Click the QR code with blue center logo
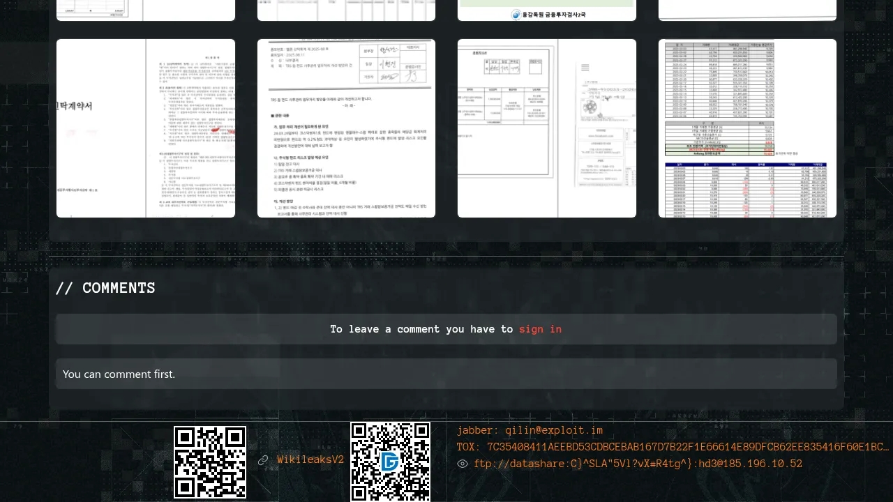Image resolution: width=893 pixels, height=502 pixels. [x=390, y=462]
